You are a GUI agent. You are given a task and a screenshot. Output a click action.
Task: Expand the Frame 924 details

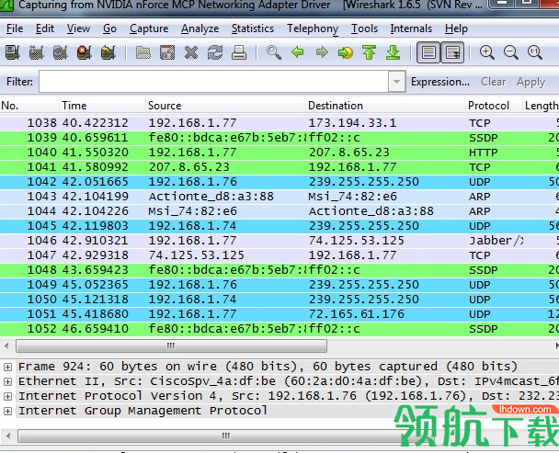(7, 367)
